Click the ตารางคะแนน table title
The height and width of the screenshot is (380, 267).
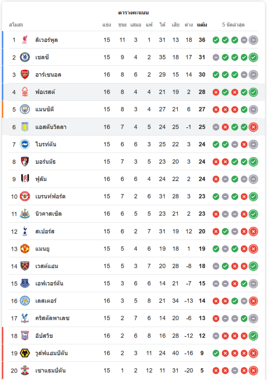[x=133, y=13]
